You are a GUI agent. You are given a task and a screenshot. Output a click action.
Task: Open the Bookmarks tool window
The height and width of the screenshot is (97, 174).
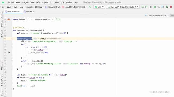(2, 65)
